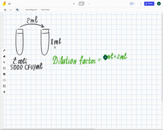This screenshot has width=163, height=130.
Task: Open the three-dot more options menu
Action: (141, 4)
